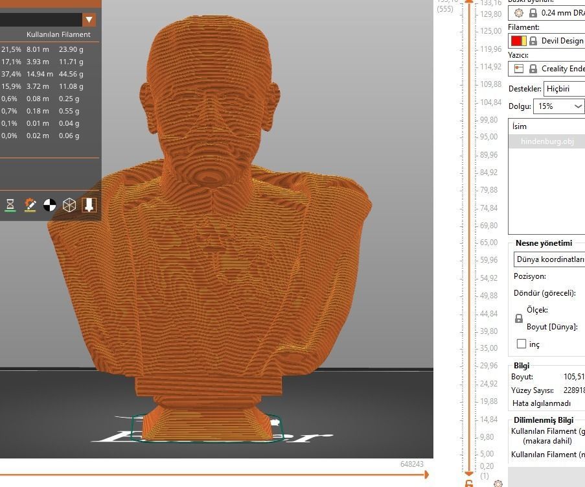The image size is (585, 487).
Task: Toggle the tool marker down-arrow icon
Action: coord(89,205)
